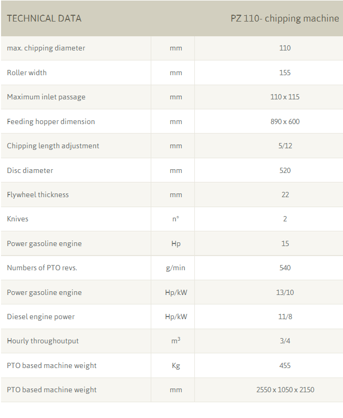Click the Numbers of PTO revs. label
343x418 pixels.
coord(41,268)
